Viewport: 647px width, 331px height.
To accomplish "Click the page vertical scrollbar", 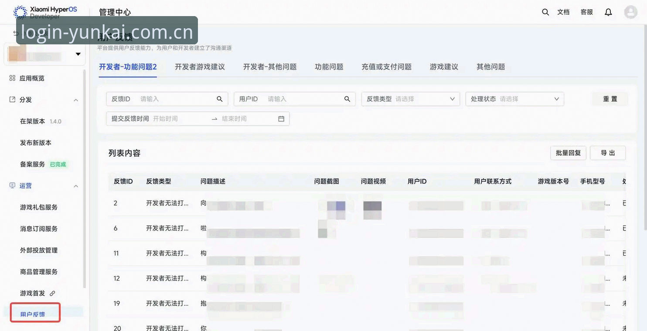I will coord(645,128).
